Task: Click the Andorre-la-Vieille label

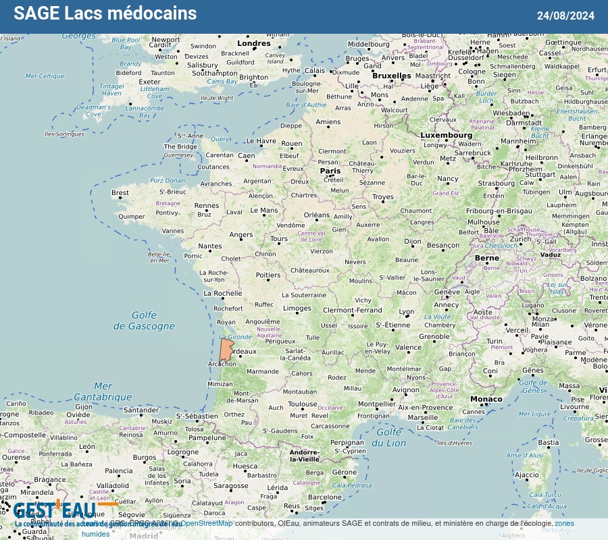Action: click(x=305, y=456)
